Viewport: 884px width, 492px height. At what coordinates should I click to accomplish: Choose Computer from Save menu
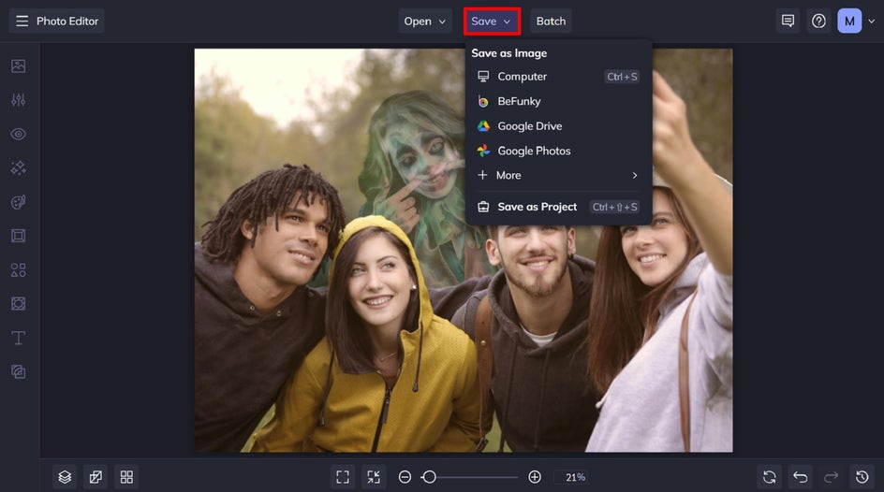tap(522, 77)
